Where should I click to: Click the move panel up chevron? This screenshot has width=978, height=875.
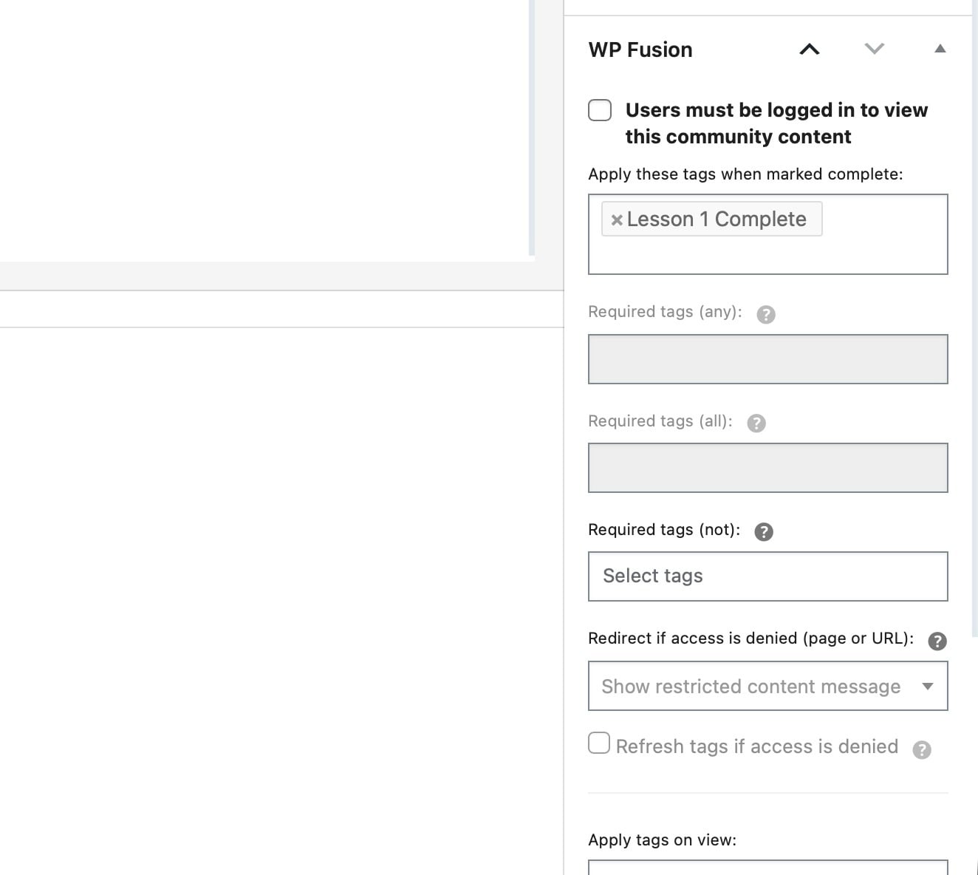(x=810, y=50)
